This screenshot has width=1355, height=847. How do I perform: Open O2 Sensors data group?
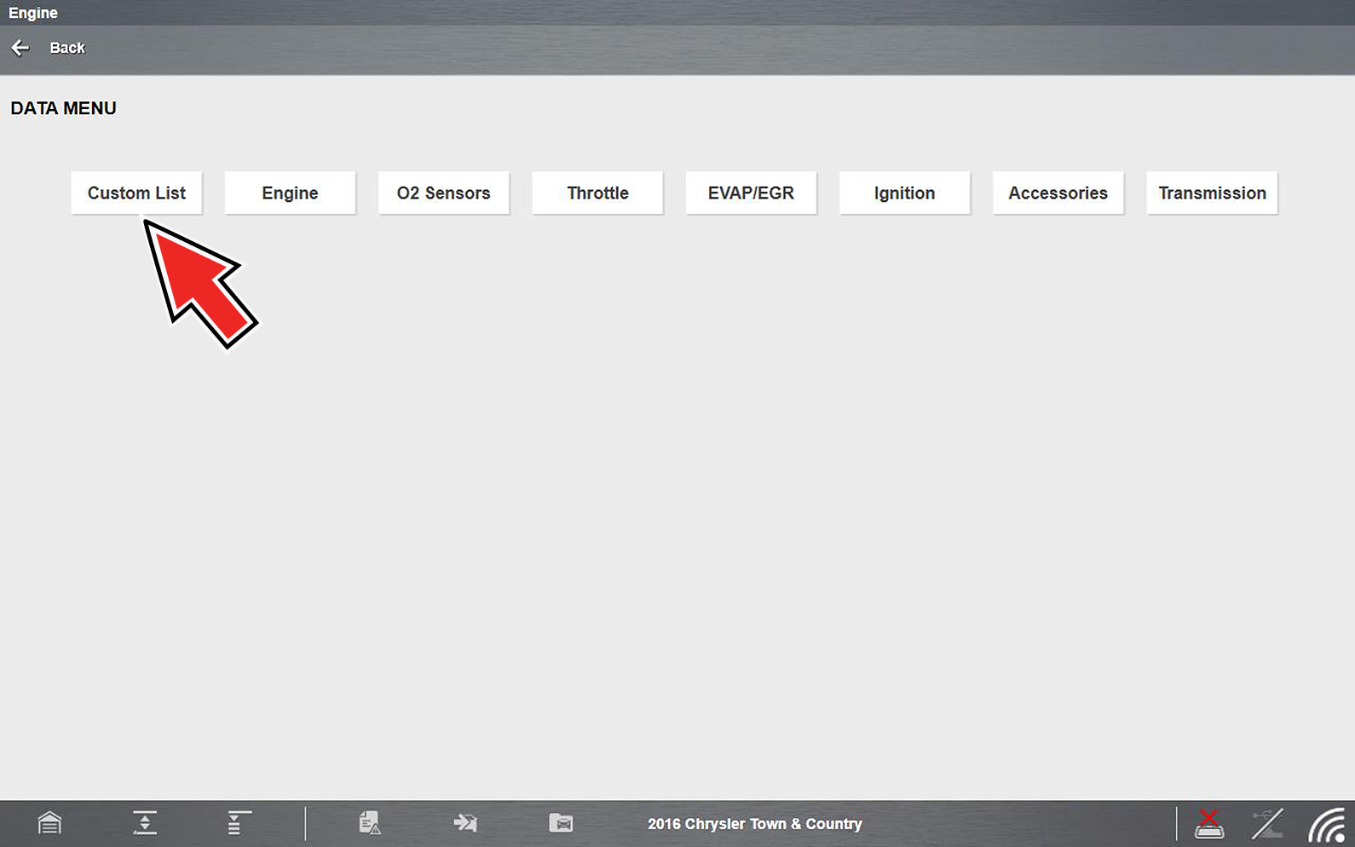click(443, 193)
